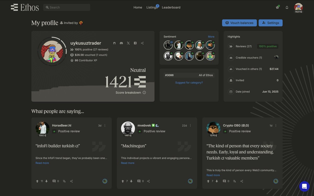Click the Crypto OBG (Ø,G) reviewer name

(236, 125)
